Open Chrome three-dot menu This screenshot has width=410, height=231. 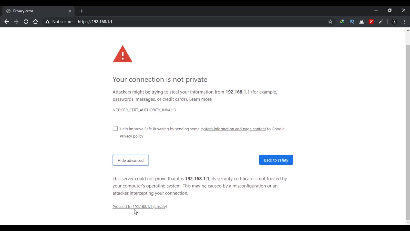tap(404, 22)
